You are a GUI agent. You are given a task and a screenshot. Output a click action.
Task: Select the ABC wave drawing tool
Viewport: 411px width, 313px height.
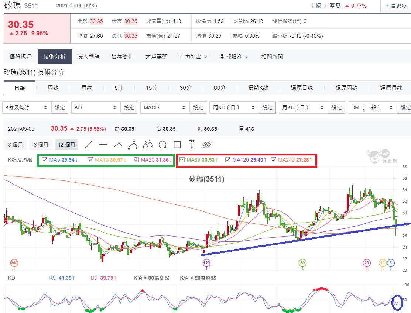pyautogui.click(x=148, y=144)
